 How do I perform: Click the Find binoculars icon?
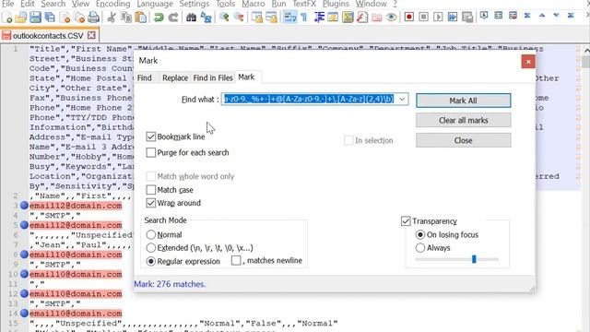click(191, 18)
